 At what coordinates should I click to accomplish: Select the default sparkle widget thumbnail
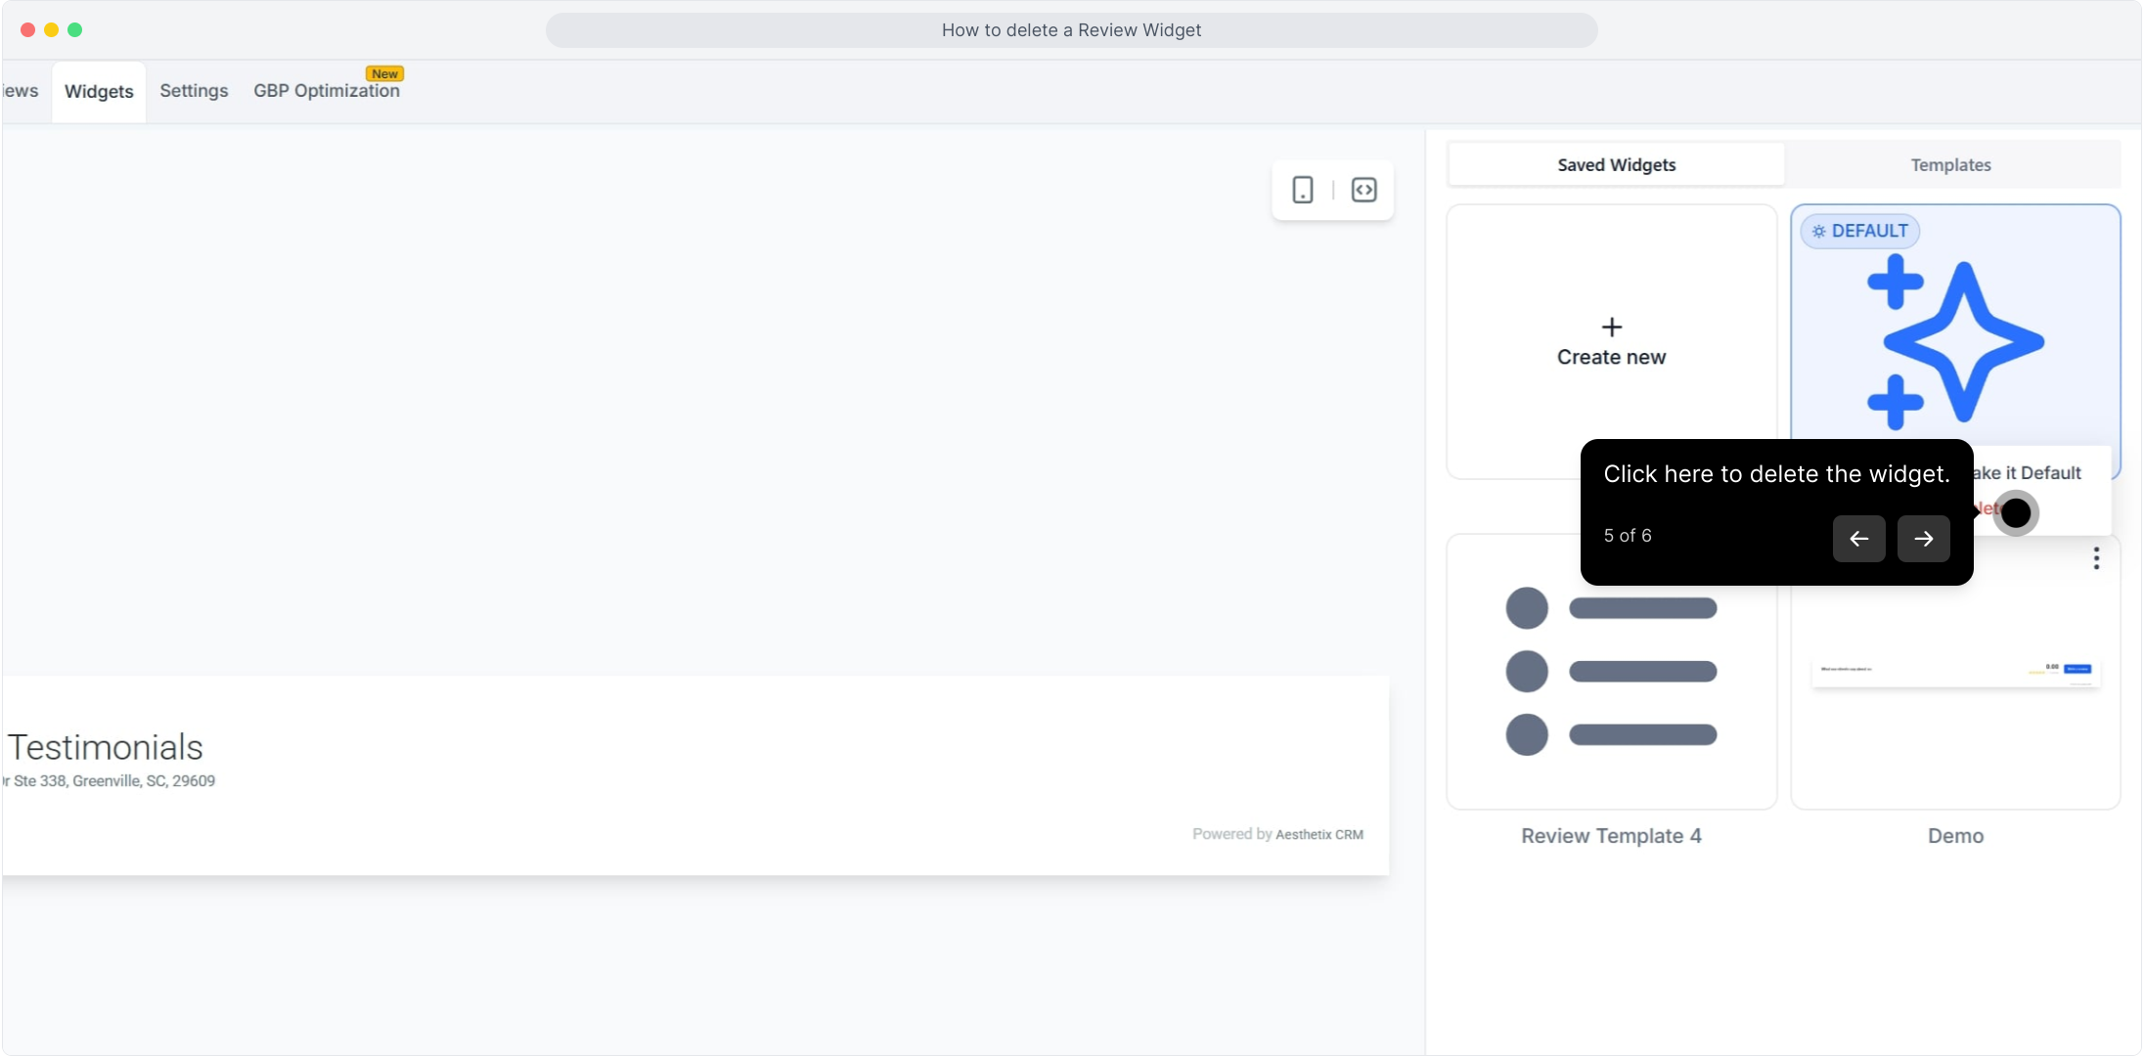click(x=1954, y=342)
